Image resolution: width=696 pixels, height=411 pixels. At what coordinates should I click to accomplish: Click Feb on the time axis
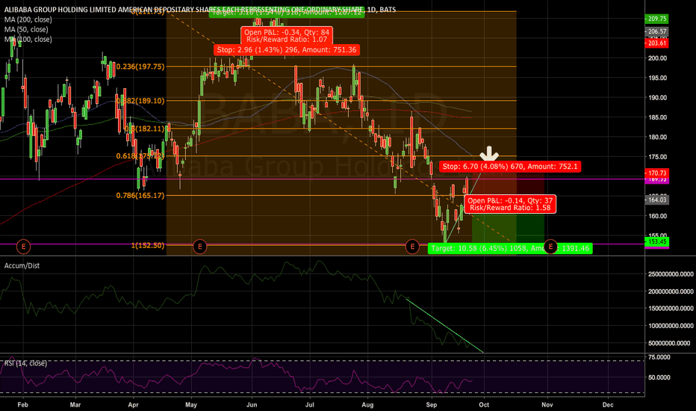[x=22, y=405]
